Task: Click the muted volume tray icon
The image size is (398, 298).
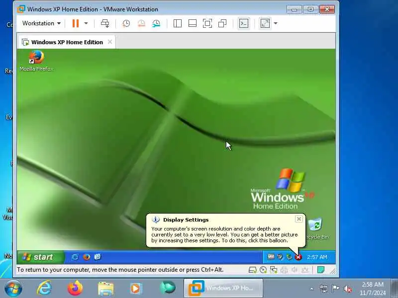Action: point(347,289)
